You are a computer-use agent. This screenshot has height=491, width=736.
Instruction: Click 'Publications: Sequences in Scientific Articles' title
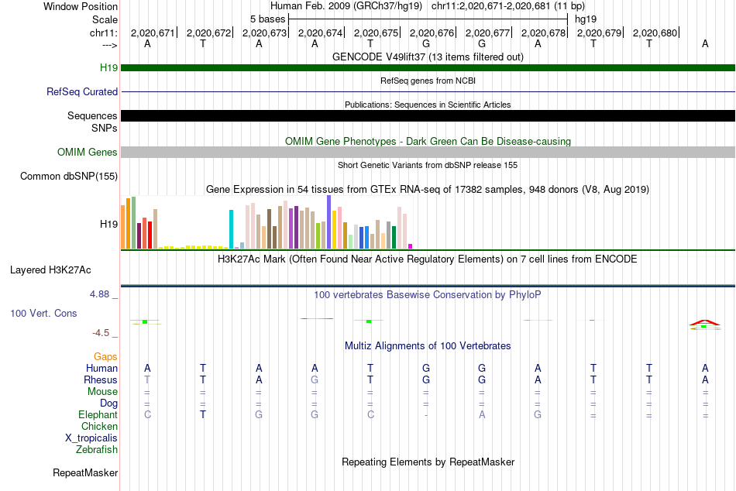point(428,105)
